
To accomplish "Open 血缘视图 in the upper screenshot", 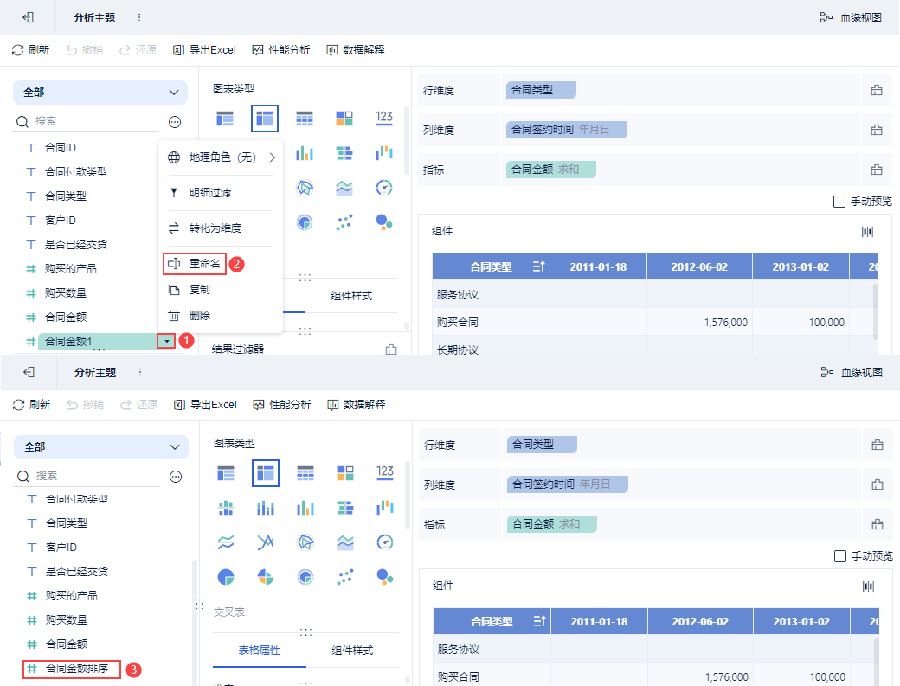I will tap(851, 18).
